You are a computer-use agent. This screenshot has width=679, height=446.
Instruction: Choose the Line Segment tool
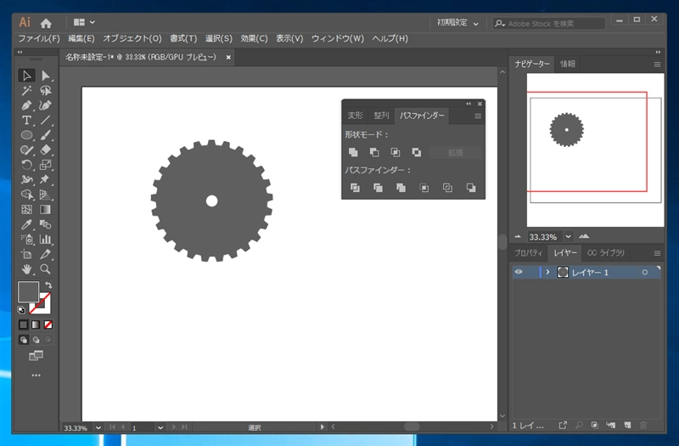46,120
